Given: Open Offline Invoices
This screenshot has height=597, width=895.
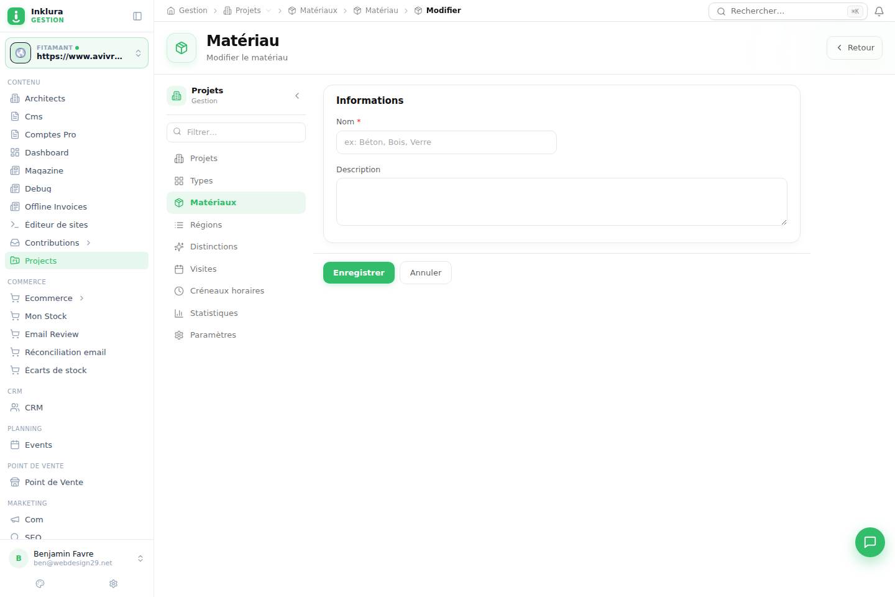Looking at the screenshot, I should 76,206.
